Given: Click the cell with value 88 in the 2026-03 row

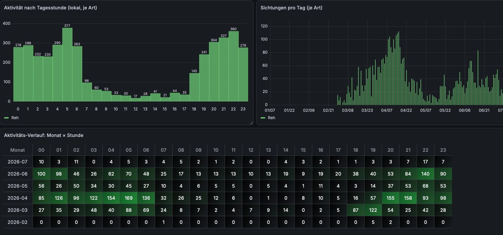Looking at the screenshot, I should pos(129,210).
